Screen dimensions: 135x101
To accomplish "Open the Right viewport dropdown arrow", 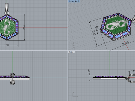I will click(x=75, y=52).
